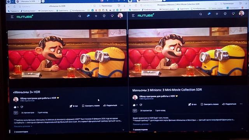Click shield checkmark icon in right window
Viewport: 249px width, 140px height.
coord(225,14)
